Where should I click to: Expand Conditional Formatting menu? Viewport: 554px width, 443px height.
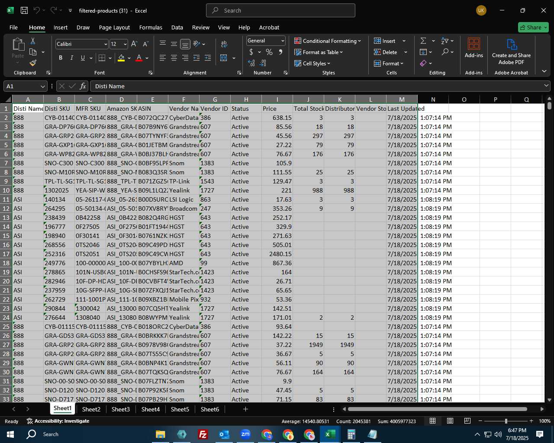tap(328, 41)
